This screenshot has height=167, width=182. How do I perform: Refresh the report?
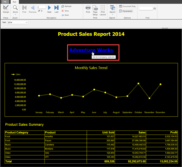67,6
